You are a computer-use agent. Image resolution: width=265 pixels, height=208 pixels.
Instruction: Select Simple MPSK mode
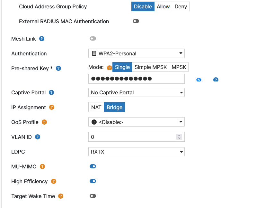151,67
